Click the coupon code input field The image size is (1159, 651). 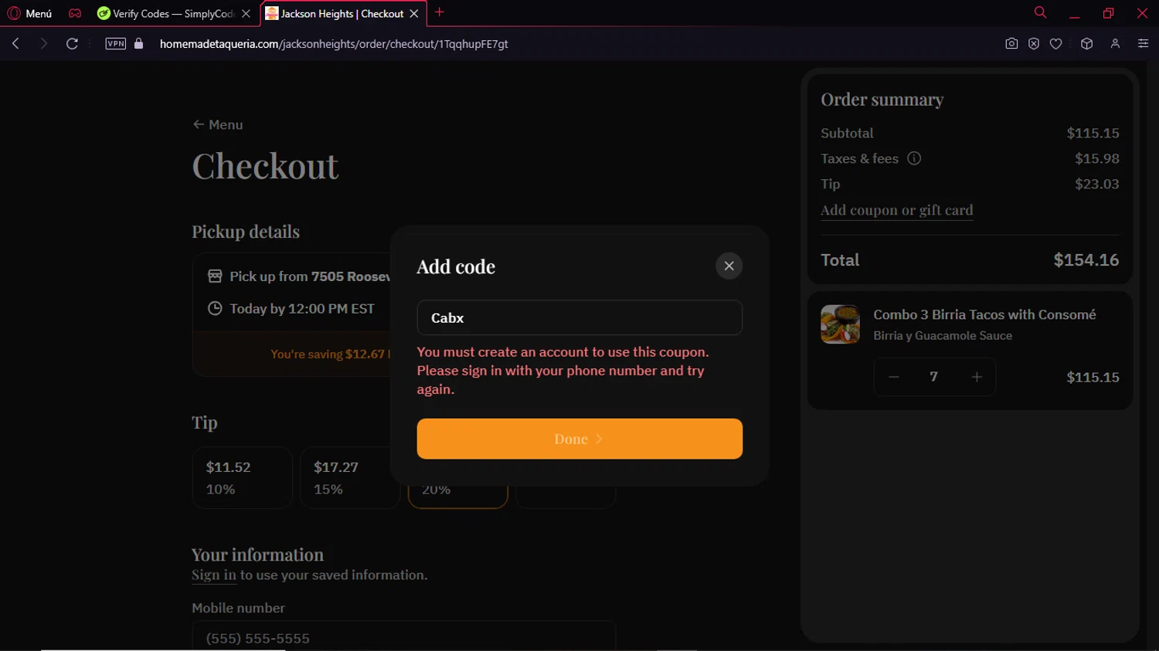click(x=579, y=317)
